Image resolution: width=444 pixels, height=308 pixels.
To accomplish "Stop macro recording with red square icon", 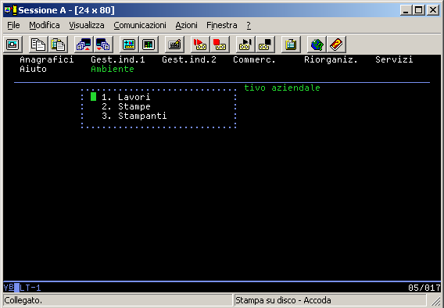I will click(220, 45).
